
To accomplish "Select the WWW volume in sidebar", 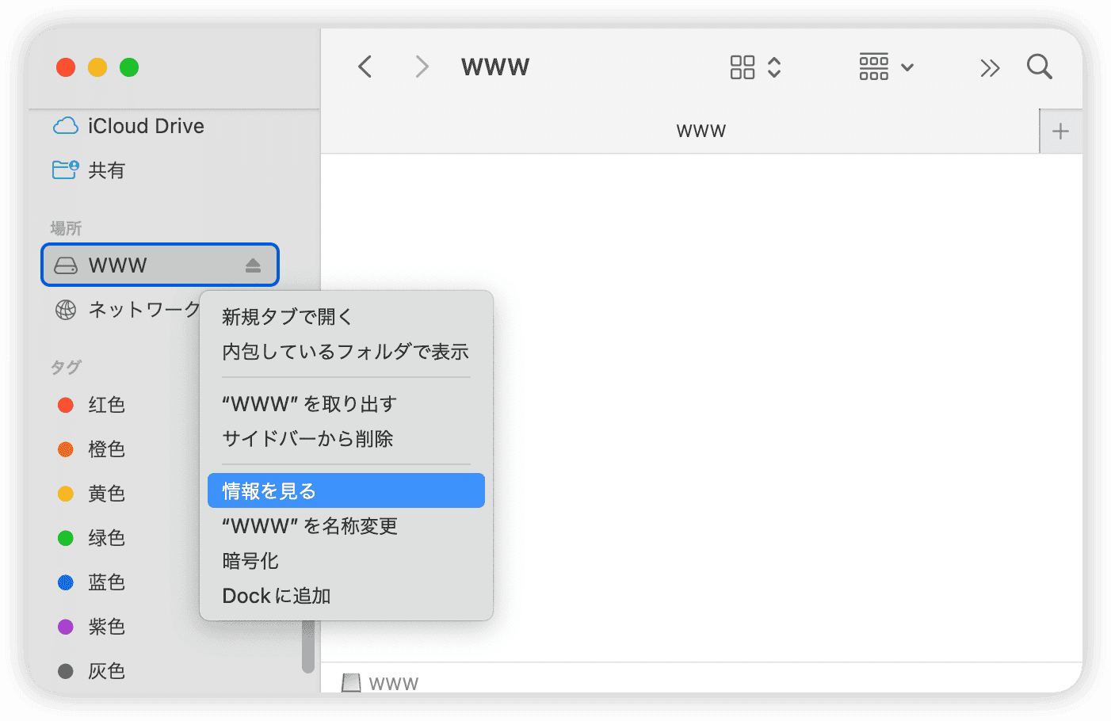I will coord(160,265).
